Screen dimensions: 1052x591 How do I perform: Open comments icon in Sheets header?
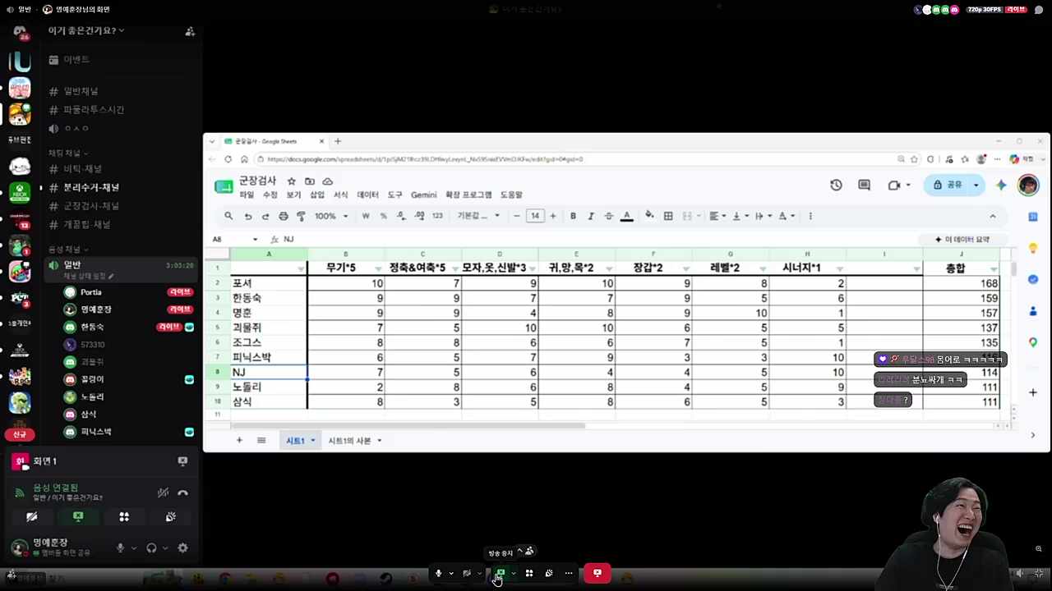864,185
